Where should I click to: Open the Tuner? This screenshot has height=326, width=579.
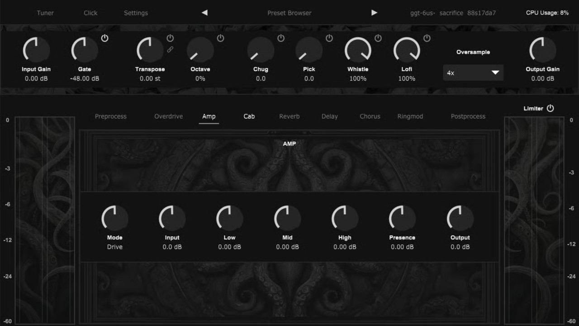point(45,13)
